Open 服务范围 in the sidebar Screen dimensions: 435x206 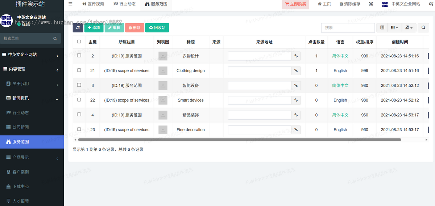tap(32, 142)
